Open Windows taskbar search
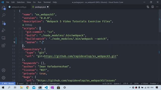161x90 pixels. [x=9, y=87]
